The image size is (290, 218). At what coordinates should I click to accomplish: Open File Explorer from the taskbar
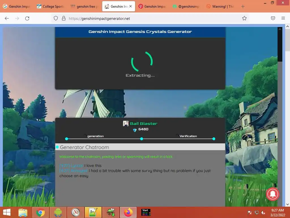23,212
